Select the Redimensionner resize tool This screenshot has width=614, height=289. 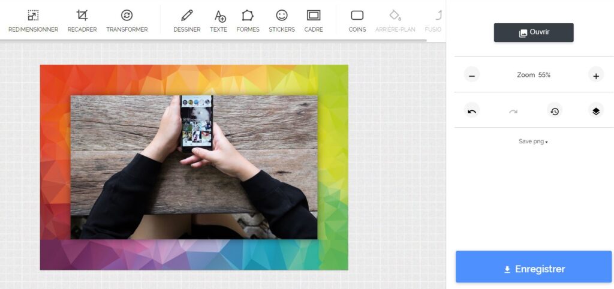[x=33, y=20]
